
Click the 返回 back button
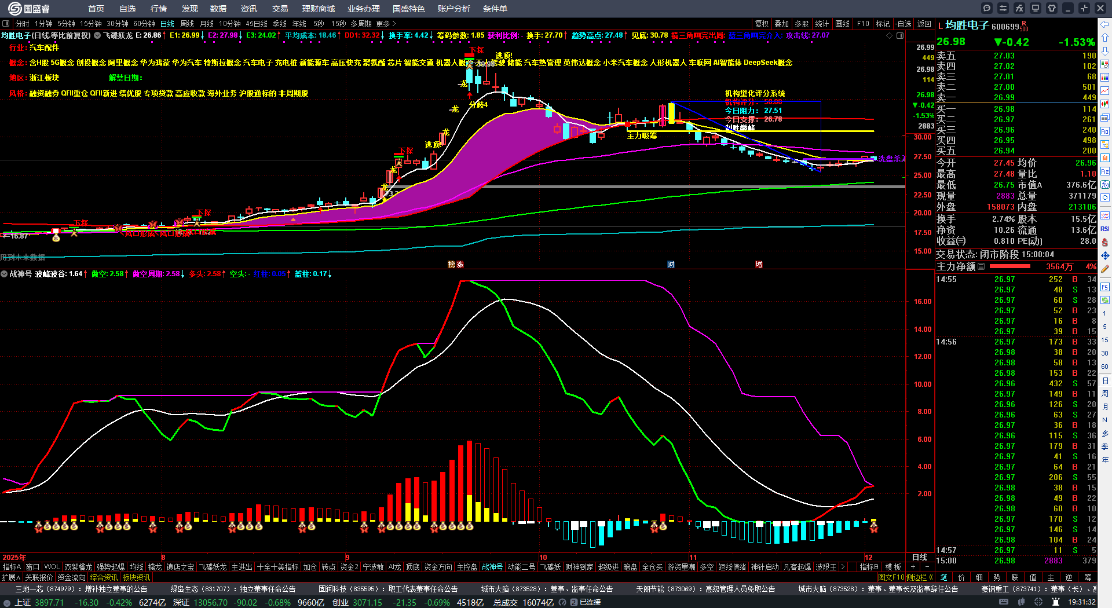coord(924,24)
